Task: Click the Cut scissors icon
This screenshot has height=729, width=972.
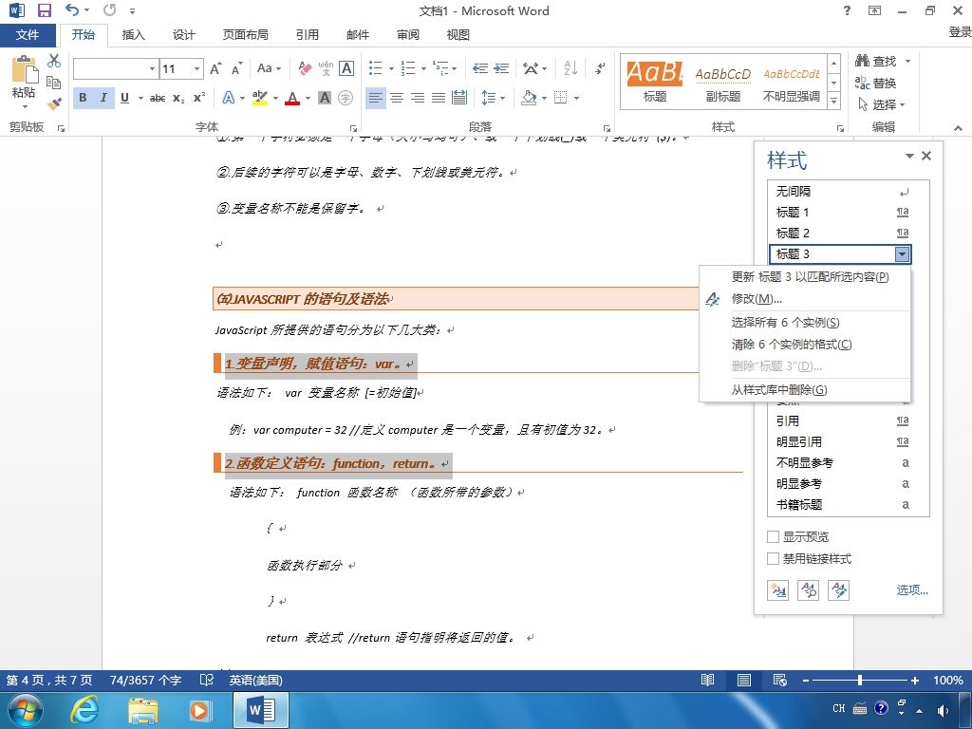Action: (x=54, y=61)
